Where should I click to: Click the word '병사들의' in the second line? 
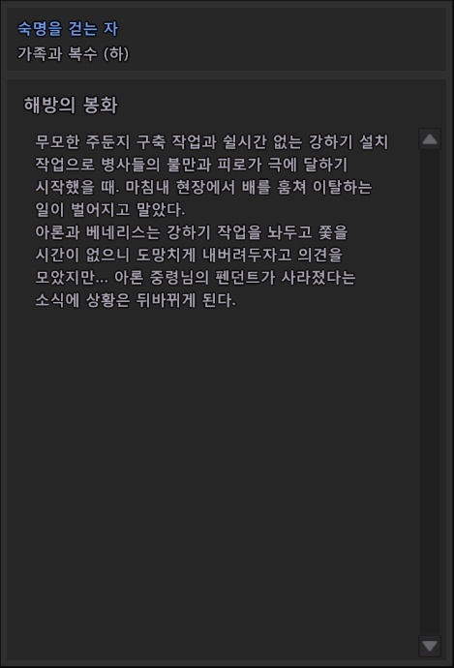point(131,165)
